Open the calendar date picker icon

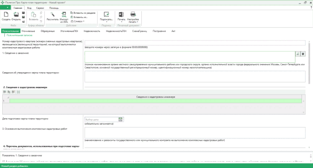(x=120, y=119)
